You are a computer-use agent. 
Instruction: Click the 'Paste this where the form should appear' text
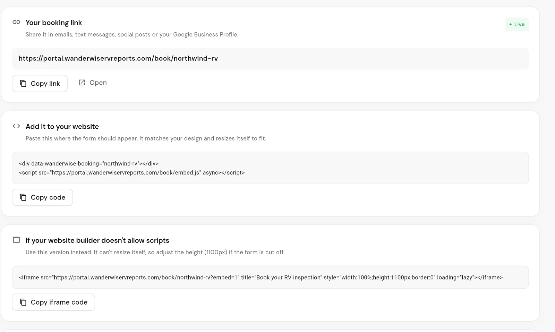click(146, 138)
